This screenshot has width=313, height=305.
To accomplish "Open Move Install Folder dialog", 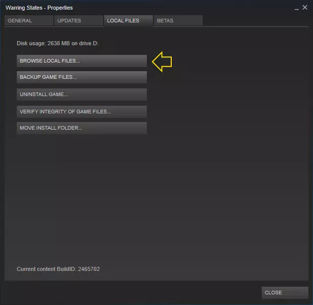I will click(x=82, y=128).
